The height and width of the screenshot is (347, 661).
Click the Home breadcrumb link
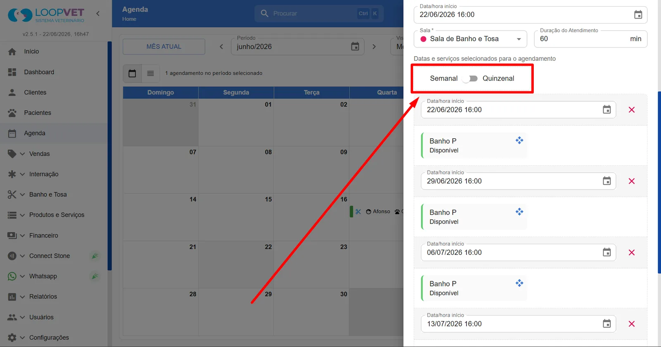coord(129,19)
